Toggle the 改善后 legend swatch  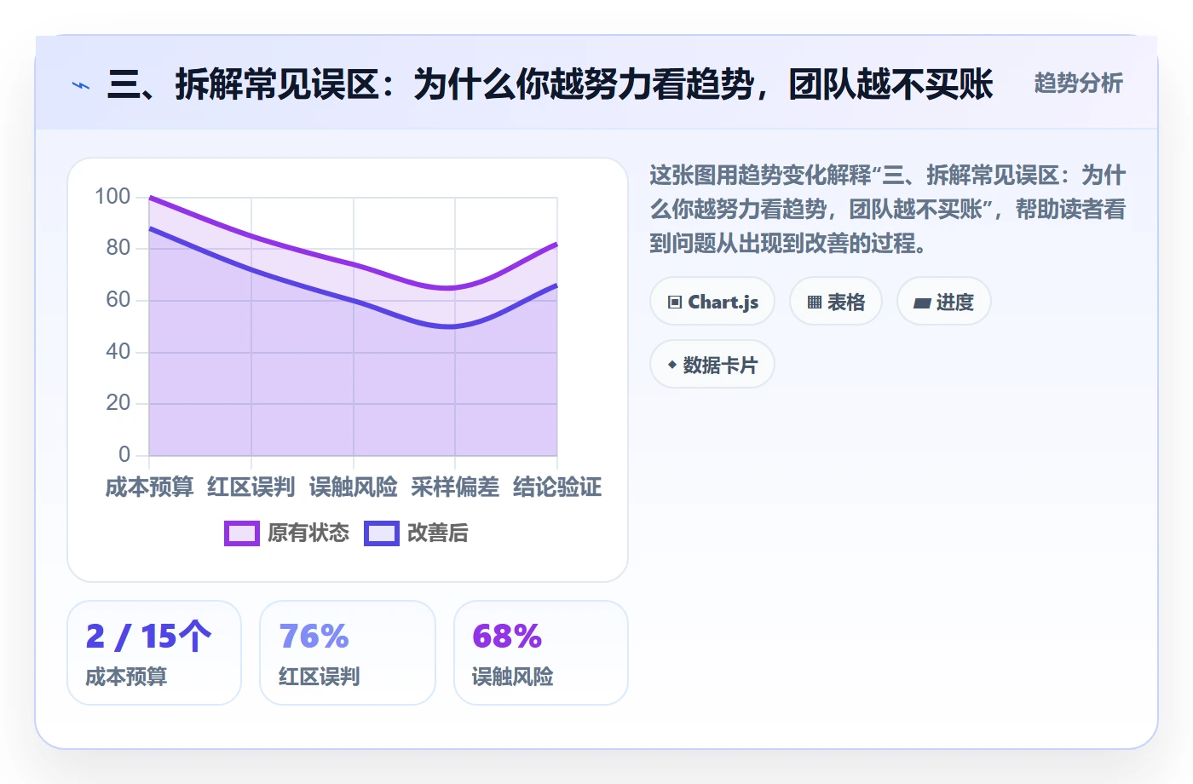(382, 533)
